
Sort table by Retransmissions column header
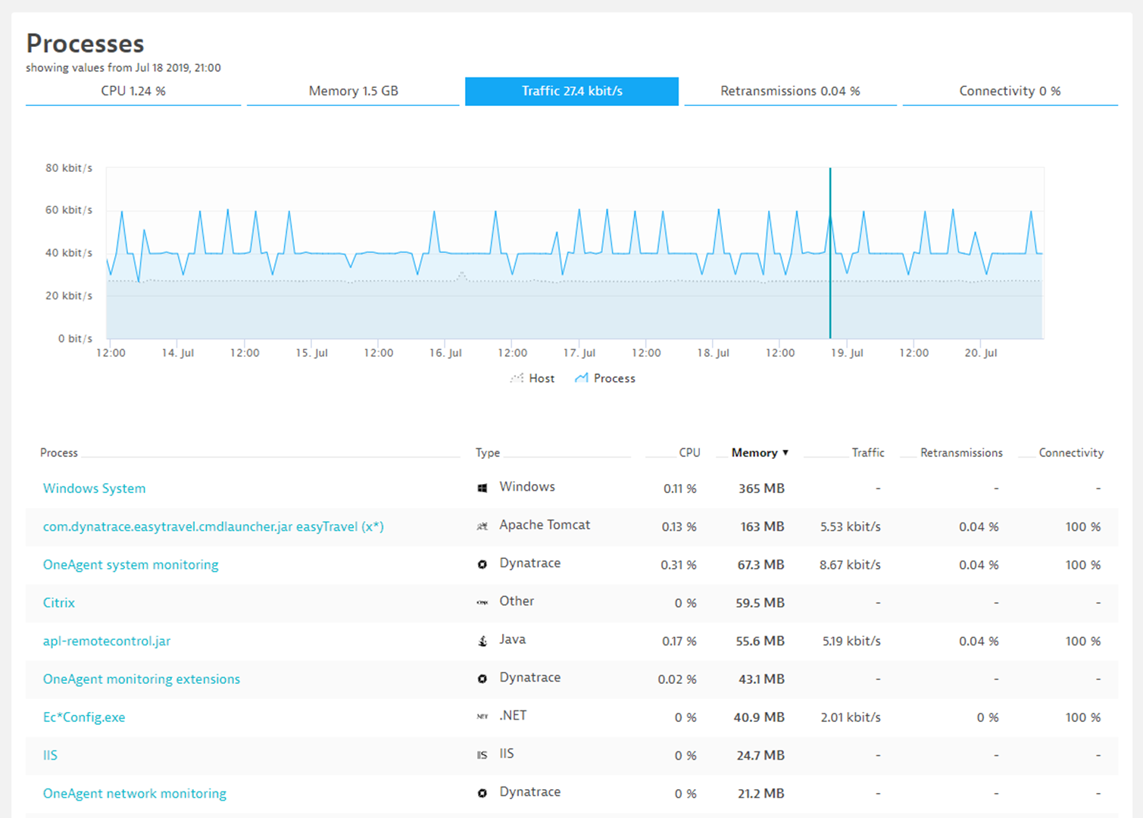click(x=961, y=453)
